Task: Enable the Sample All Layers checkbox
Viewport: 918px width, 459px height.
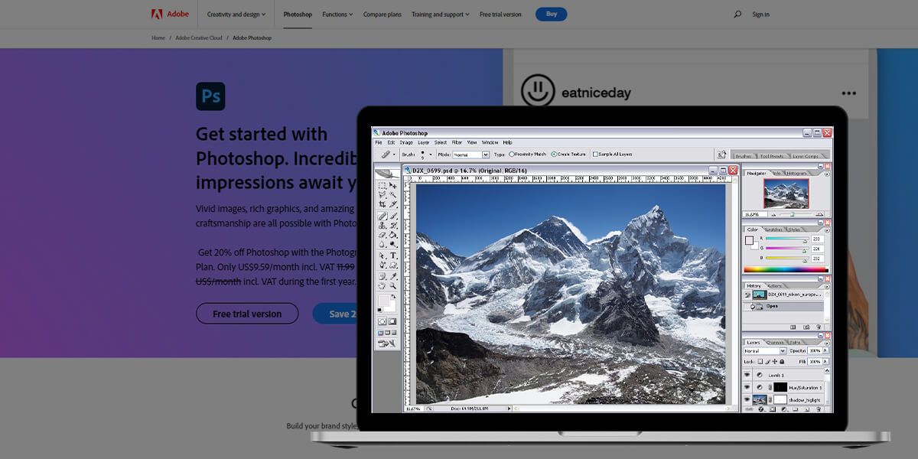Action: point(595,154)
